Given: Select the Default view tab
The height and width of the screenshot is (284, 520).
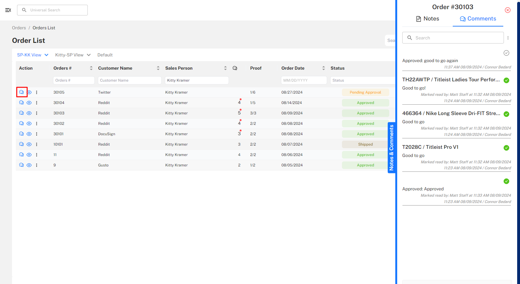Looking at the screenshot, I should pos(105,55).
